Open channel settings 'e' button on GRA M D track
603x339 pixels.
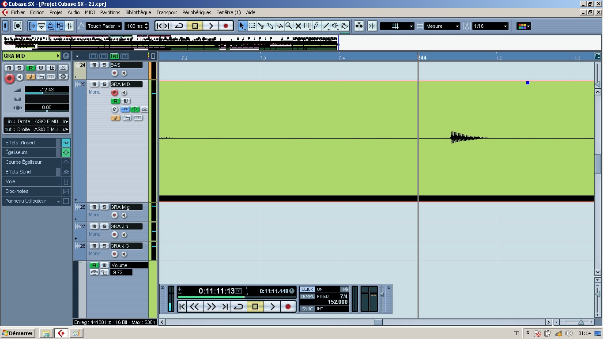pyautogui.click(x=114, y=109)
